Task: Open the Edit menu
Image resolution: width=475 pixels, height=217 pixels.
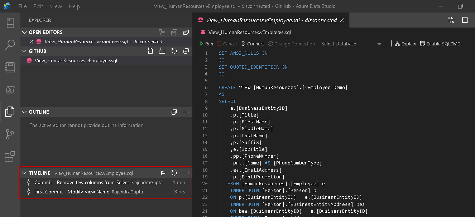Action: click(38, 6)
